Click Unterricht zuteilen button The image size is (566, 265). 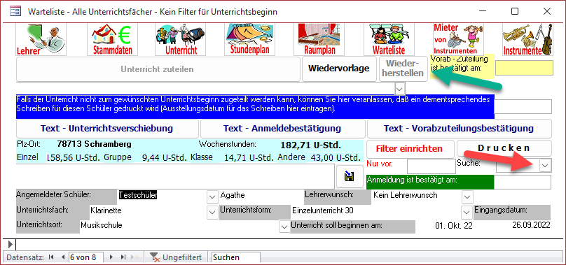(158, 69)
